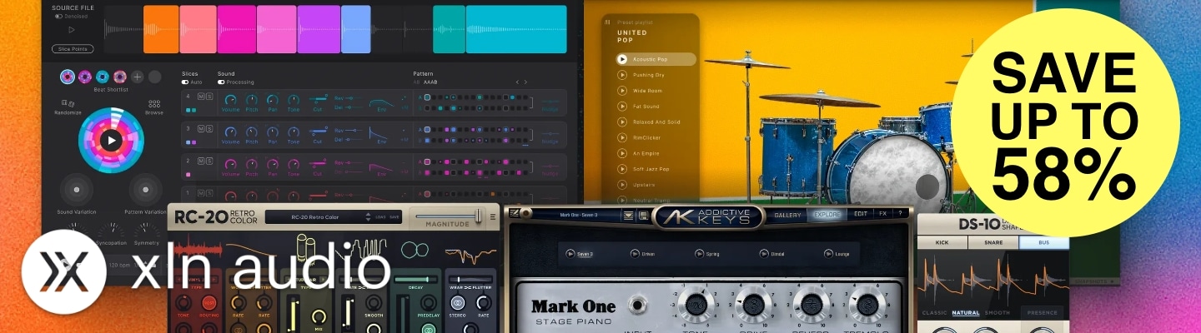Click the Pitch knob on track 4
1201x333 pixels.
[251, 100]
